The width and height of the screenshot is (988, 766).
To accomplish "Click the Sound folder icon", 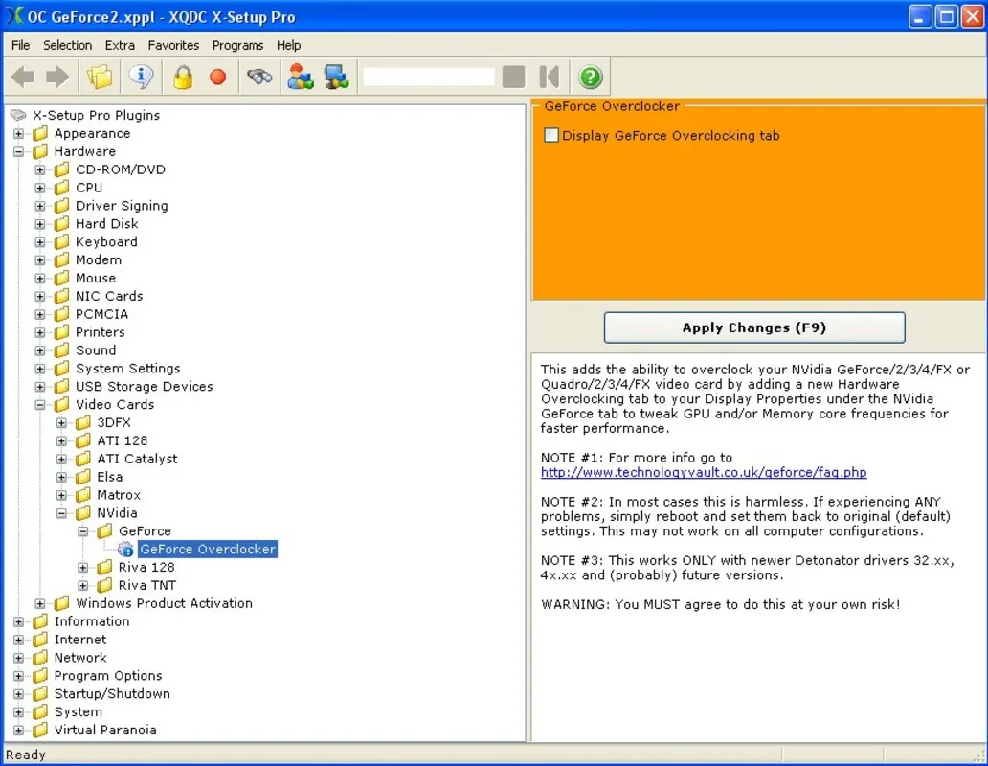I will pyautogui.click(x=61, y=350).
